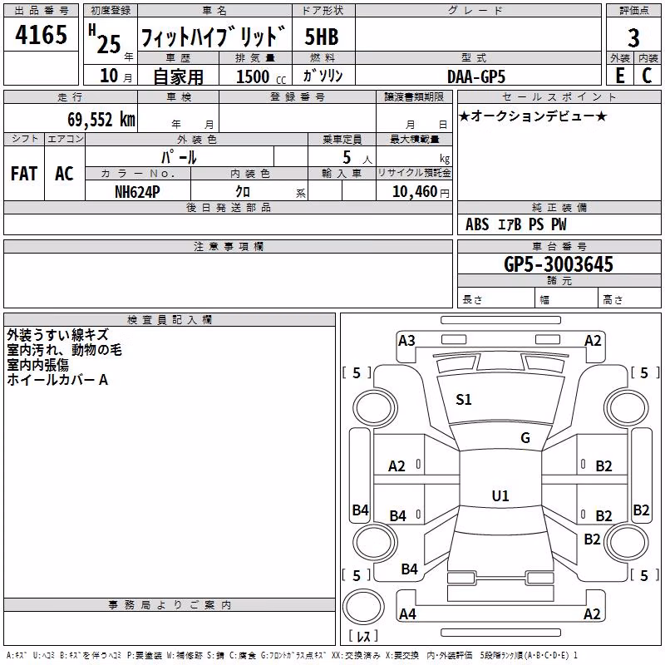Select vehicle history 自家用
The width and height of the screenshot is (665, 665).
pyautogui.click(x=178, y=76)
